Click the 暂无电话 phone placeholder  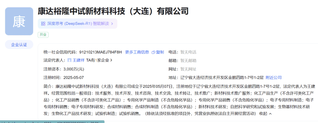pyautogui.click(x=188, y=52)
